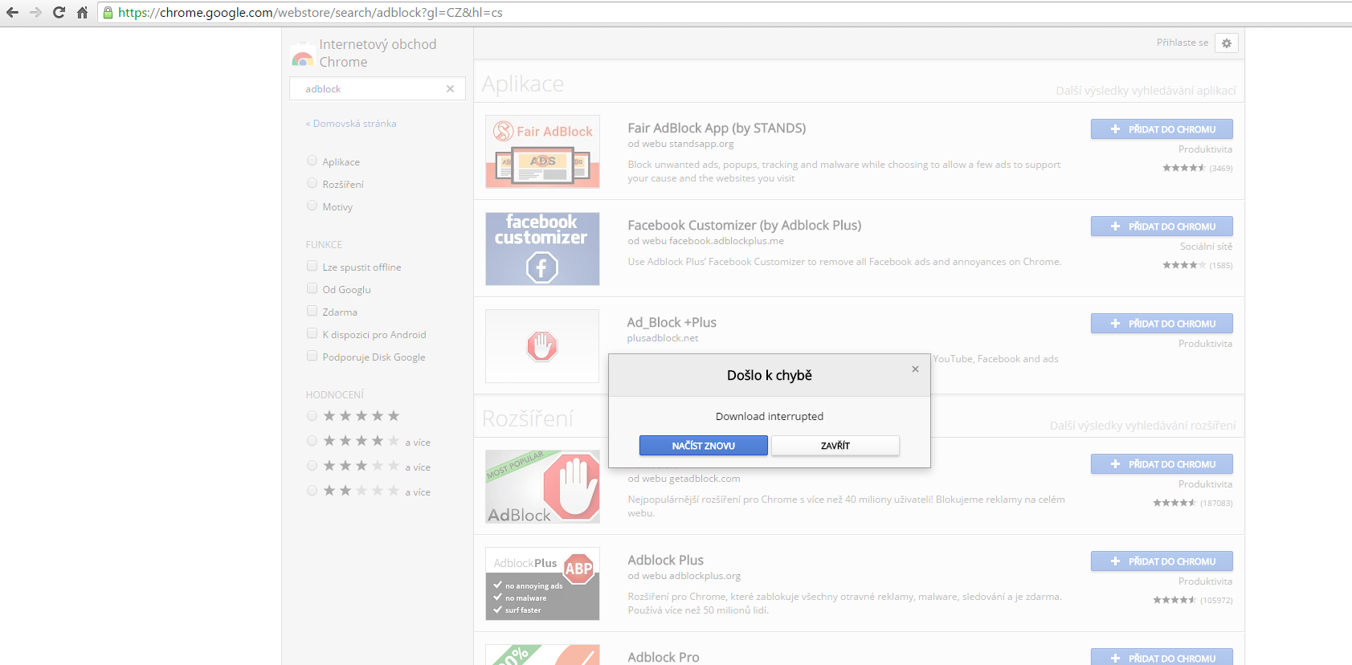Click Produktivita under Fair AdBlock

pos(1205,149)
